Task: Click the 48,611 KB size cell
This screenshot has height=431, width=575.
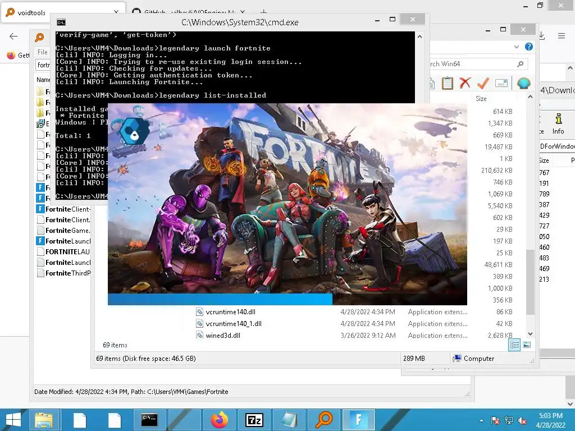Action: (x=499, y=265)
